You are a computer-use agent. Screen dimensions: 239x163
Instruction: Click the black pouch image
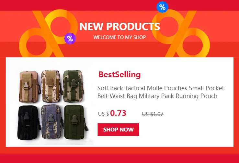point(28,122)
